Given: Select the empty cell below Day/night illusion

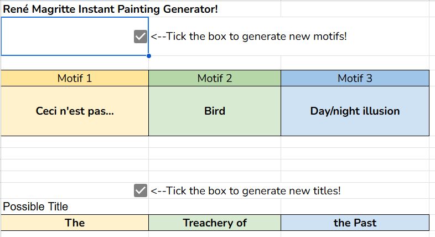Looking at the screenshot, I should (x=355, y=142).
